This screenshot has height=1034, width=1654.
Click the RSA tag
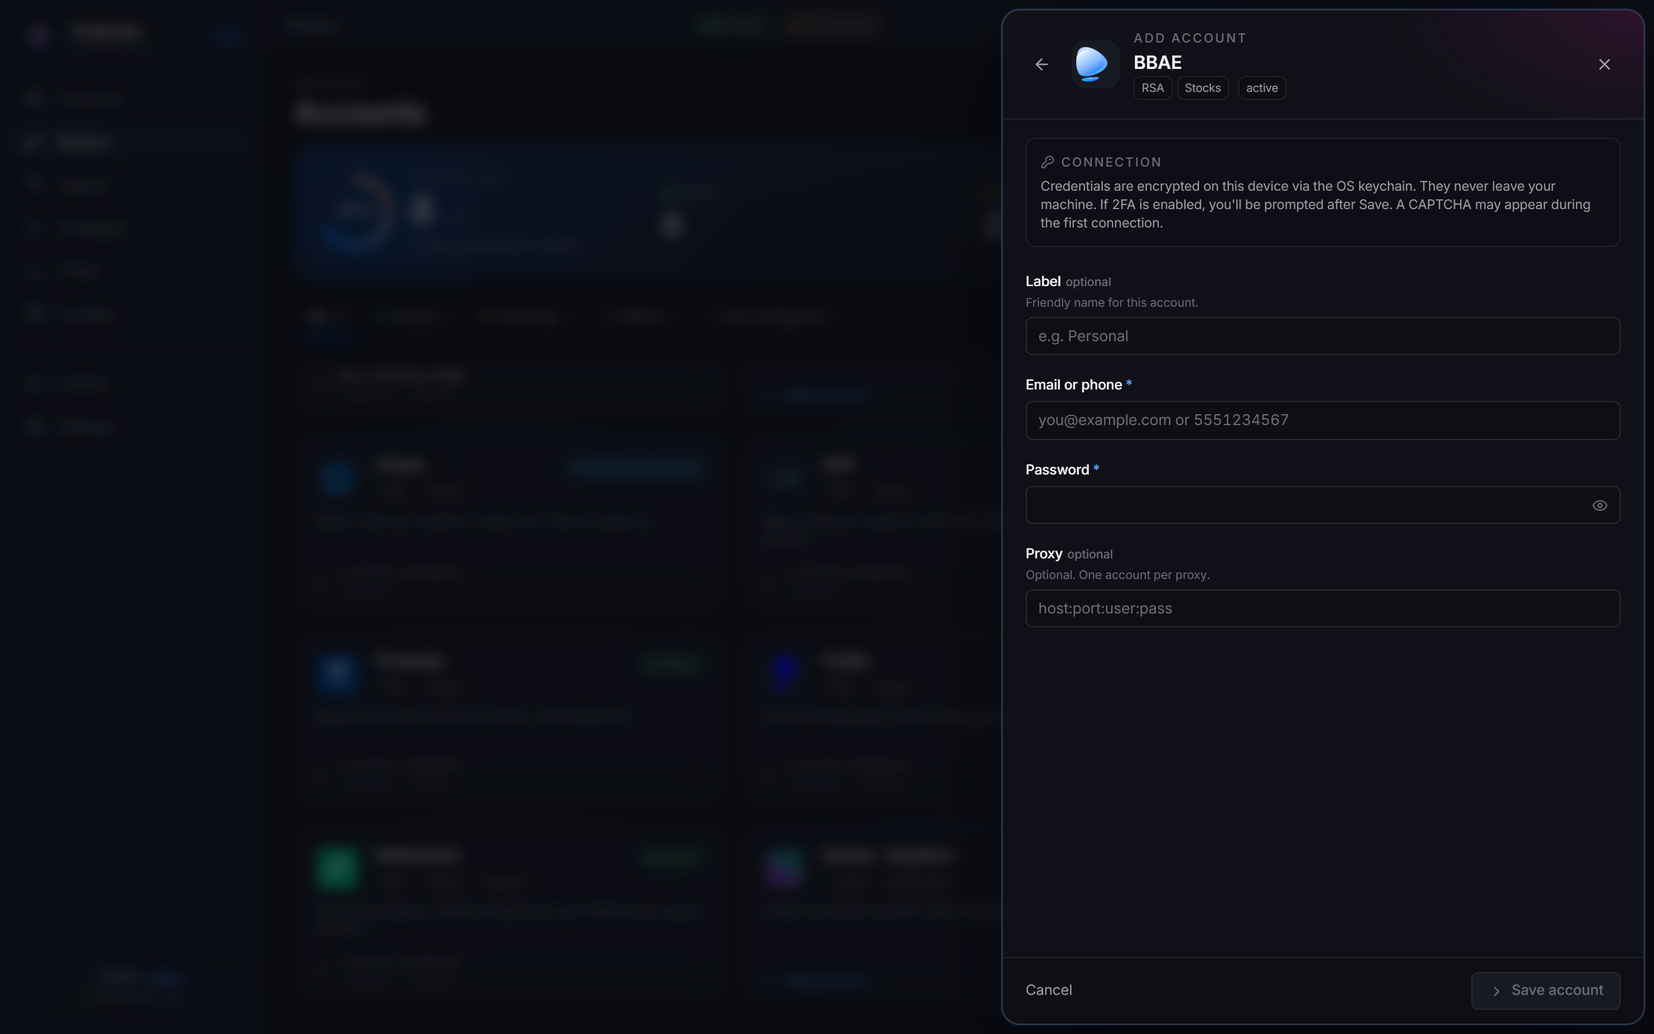[1152, 88]
